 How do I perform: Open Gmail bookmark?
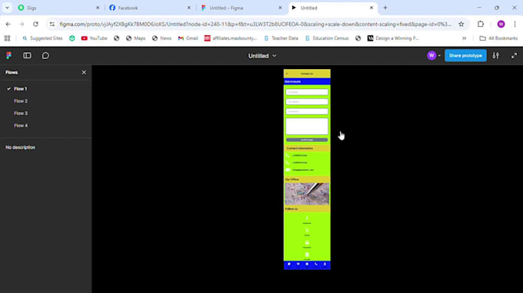click(188, 38)
